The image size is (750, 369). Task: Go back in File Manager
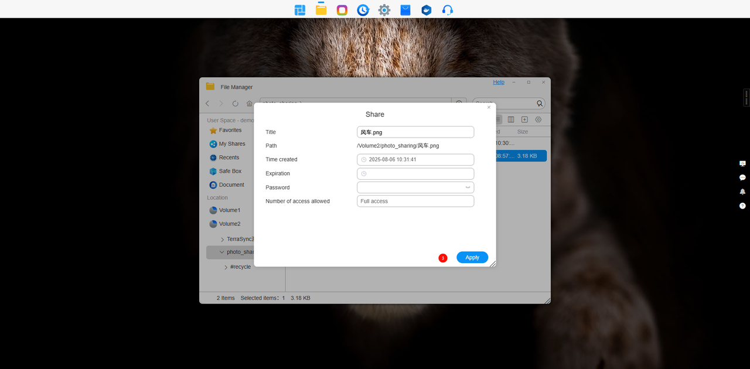(x=207, y=104)
